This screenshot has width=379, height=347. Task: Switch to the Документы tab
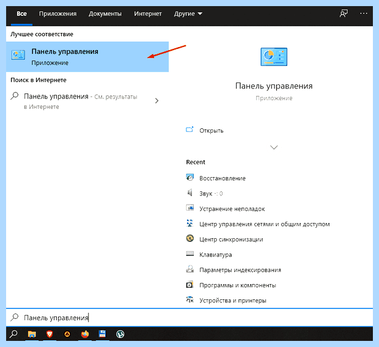click(x=105, y=14)
